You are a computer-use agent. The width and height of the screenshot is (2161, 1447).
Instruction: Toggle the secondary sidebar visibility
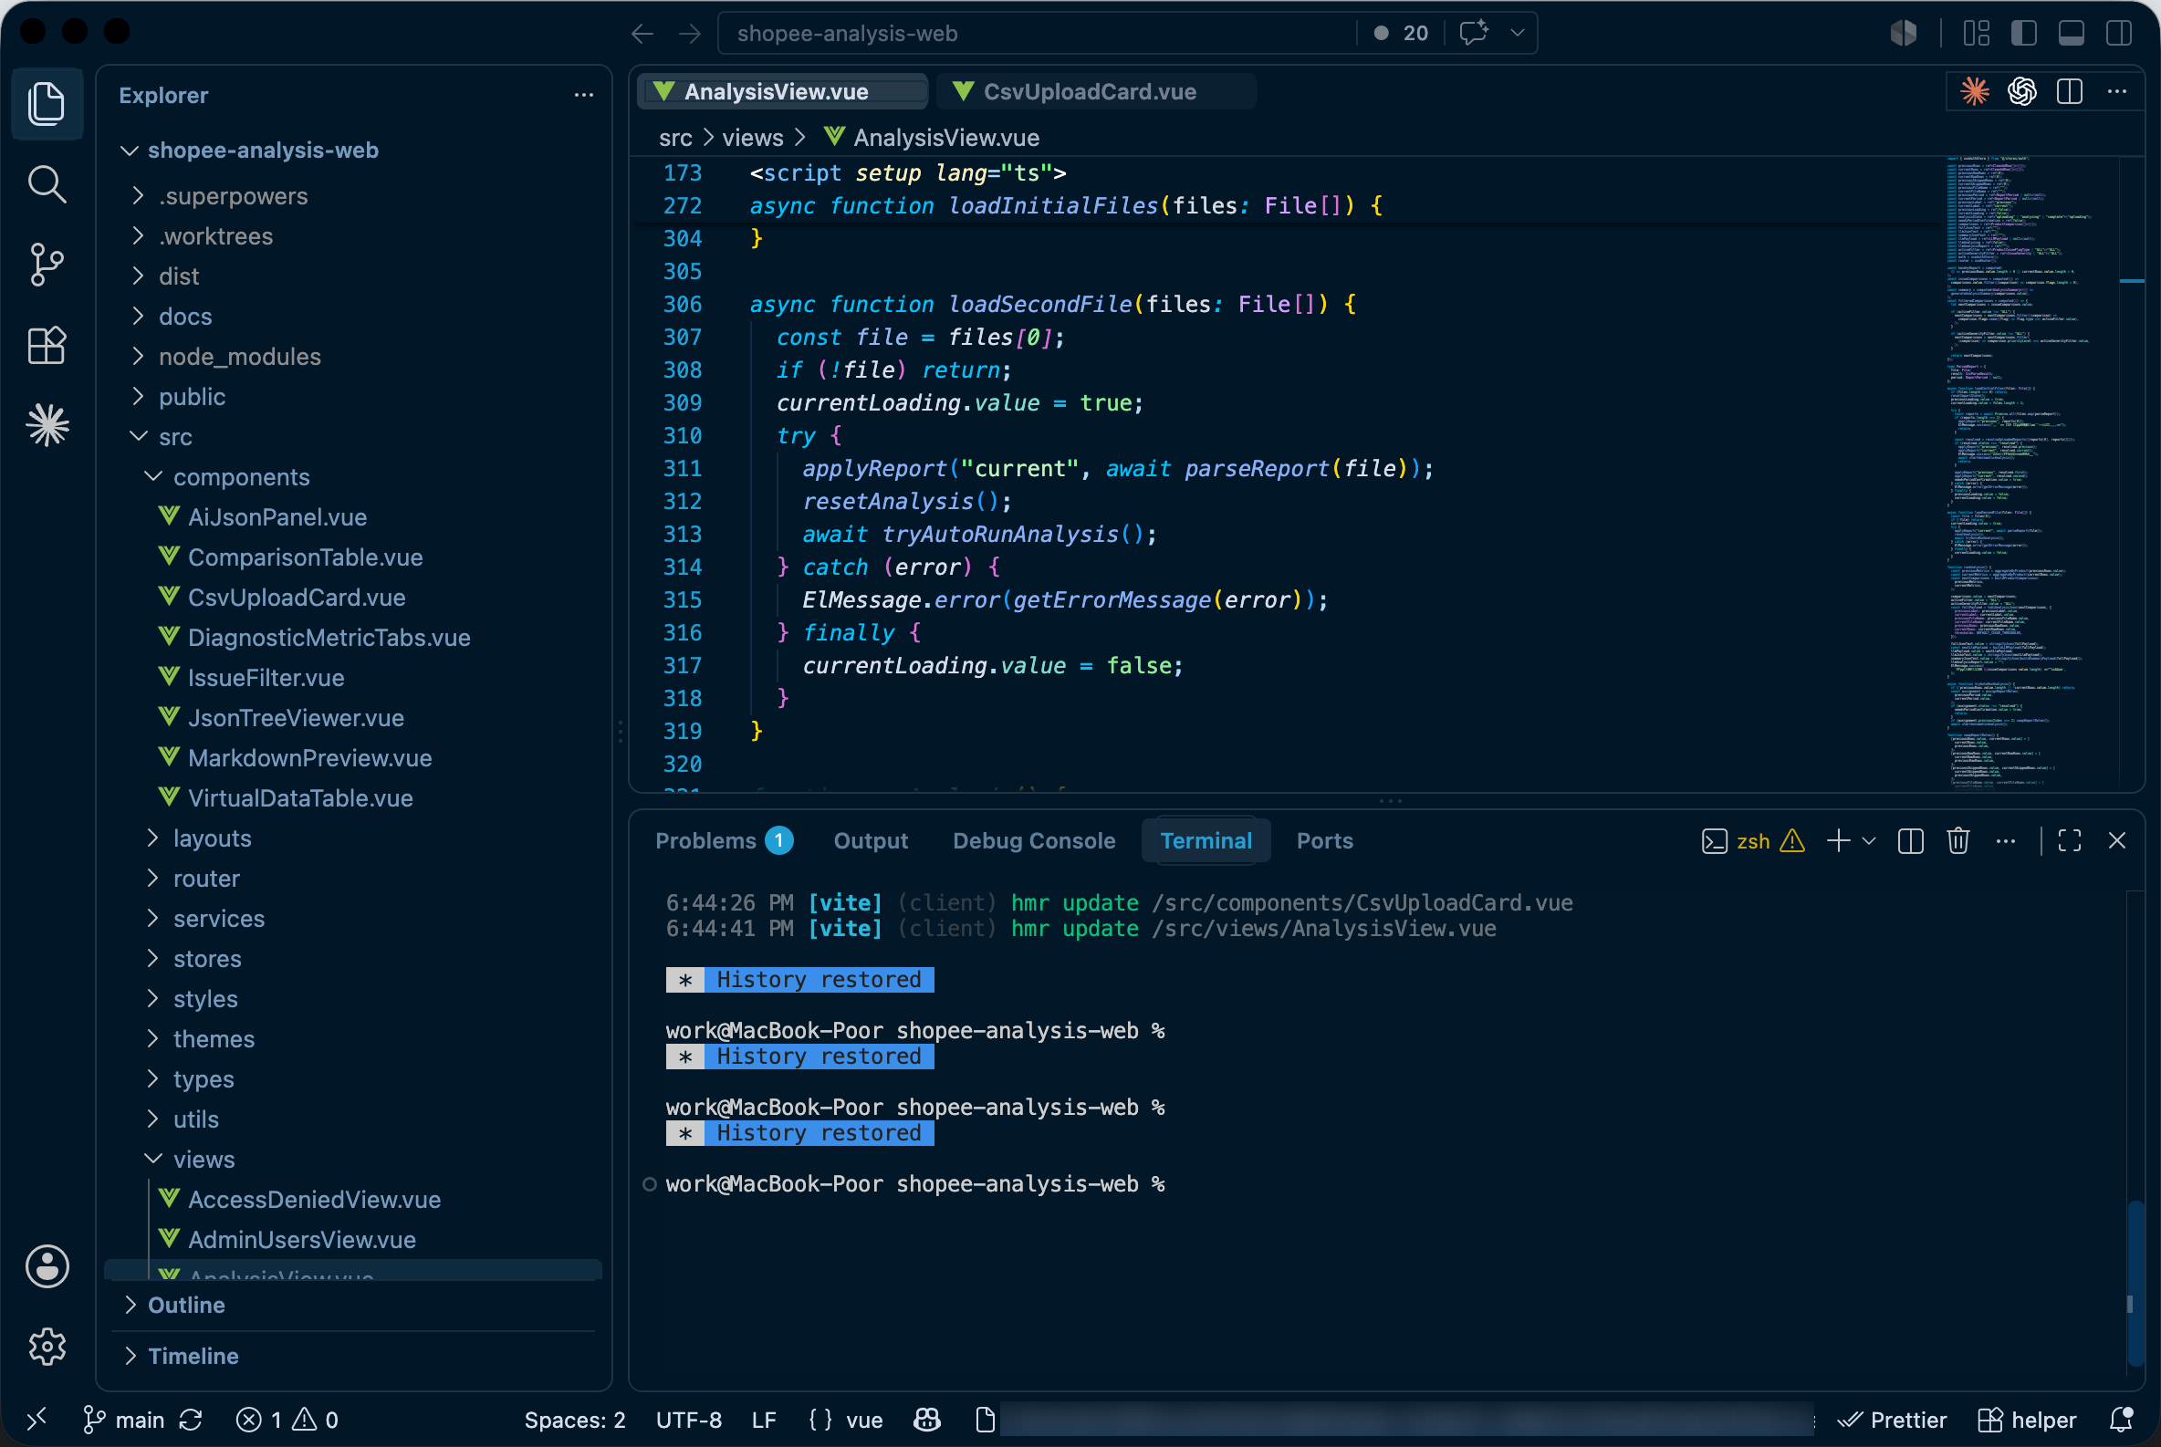point(2118,33)
